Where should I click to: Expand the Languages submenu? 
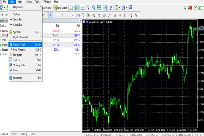click(x=20, y=7)
